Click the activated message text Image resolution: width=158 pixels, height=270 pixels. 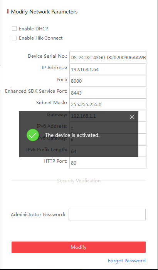point(72,135)
